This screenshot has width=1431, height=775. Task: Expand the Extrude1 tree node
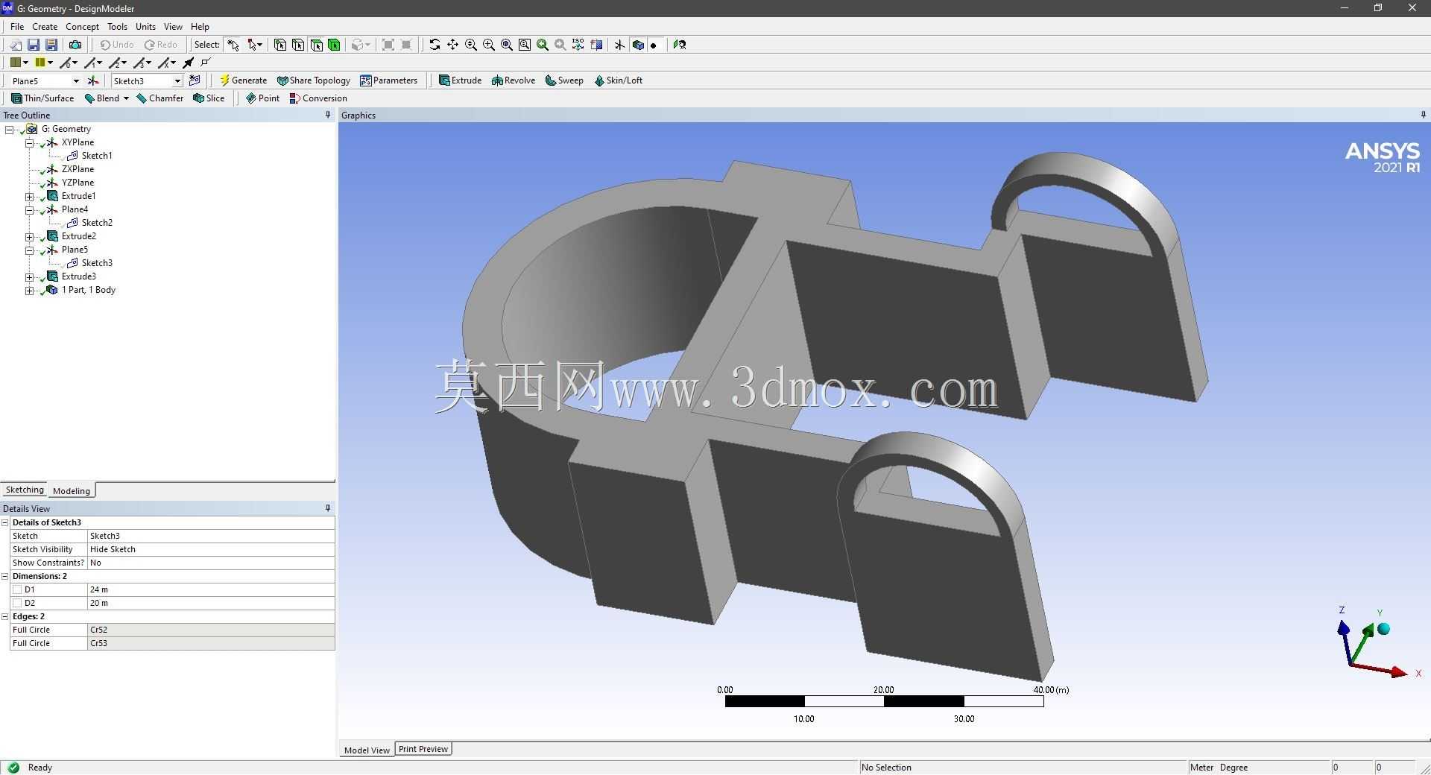click(x=29, y=197)
